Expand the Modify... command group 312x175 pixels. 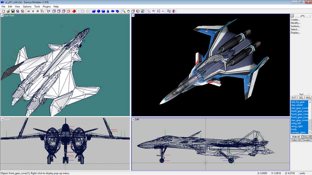pyautogui.click(x=296, y=23)
